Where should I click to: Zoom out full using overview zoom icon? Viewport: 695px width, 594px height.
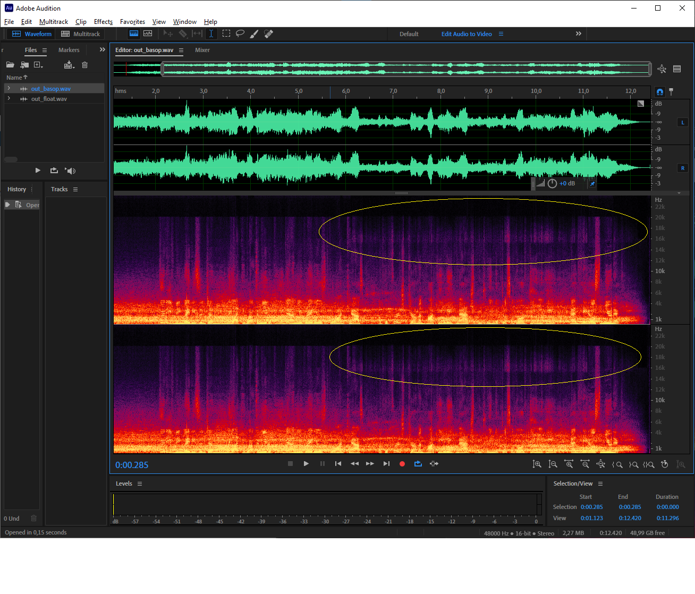click(662, 69)
